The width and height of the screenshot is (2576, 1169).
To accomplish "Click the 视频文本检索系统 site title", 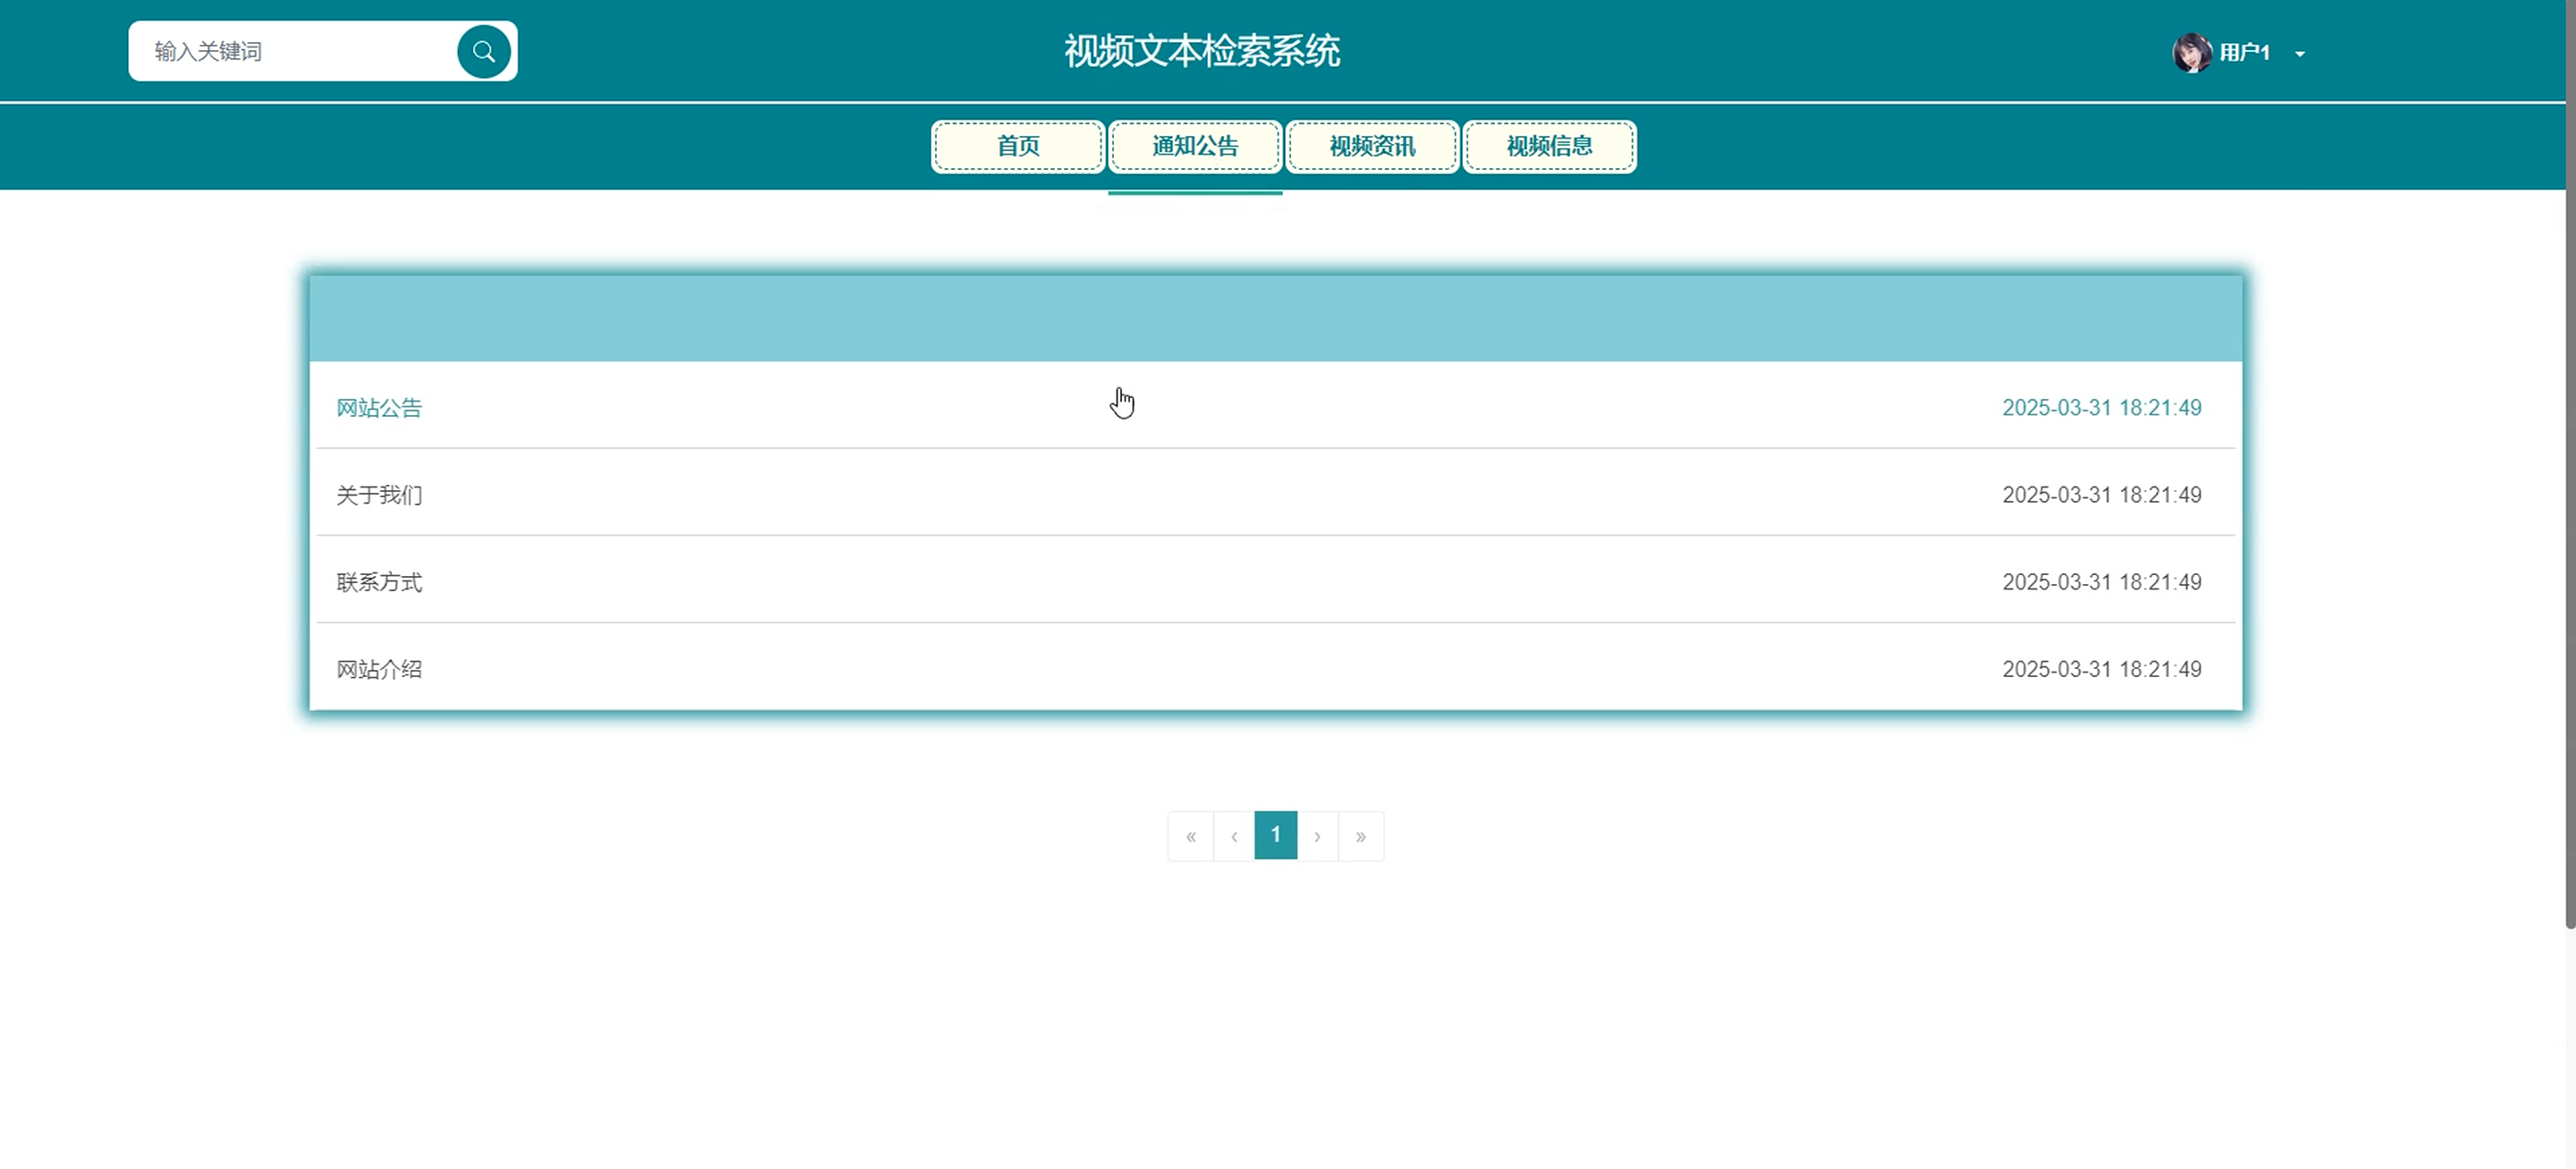I will pos(1201,51).
